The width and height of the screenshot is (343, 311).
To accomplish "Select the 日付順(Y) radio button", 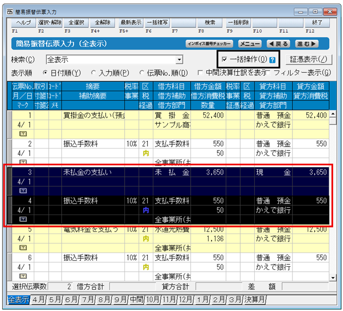I will 45,73.
